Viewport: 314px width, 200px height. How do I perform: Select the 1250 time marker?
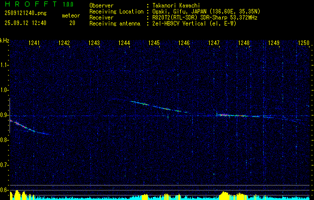pyautogui.click(x=304, y=42)
